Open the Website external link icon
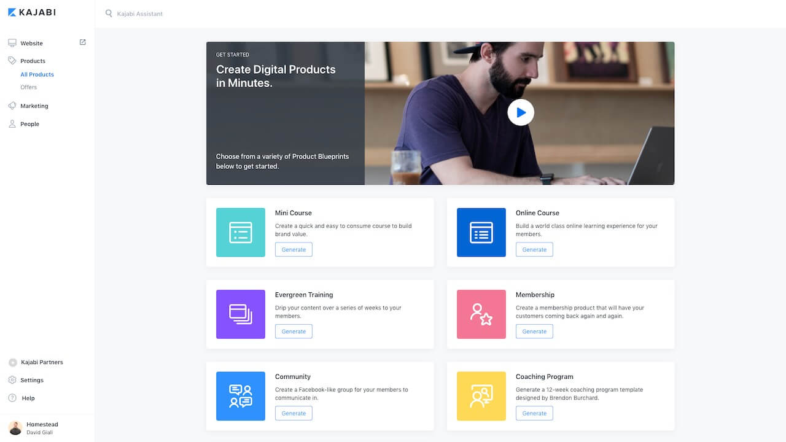This screenshot has width=786, height=442. tap(83, 42)
